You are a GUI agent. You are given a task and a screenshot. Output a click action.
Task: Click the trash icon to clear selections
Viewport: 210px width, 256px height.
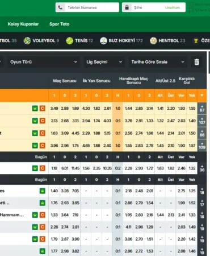197,62
